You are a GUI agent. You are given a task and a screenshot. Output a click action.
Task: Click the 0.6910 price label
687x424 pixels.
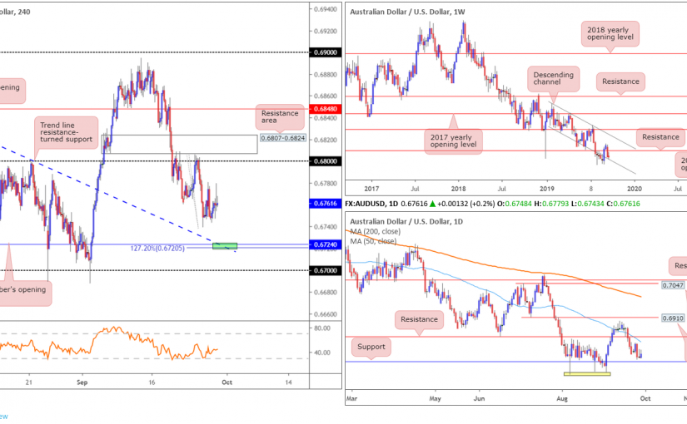coord(674,318)
